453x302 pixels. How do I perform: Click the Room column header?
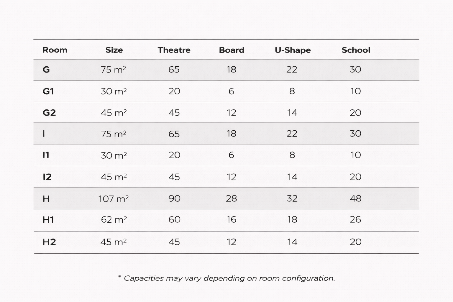pyautogui.click(x=55, y=50)
